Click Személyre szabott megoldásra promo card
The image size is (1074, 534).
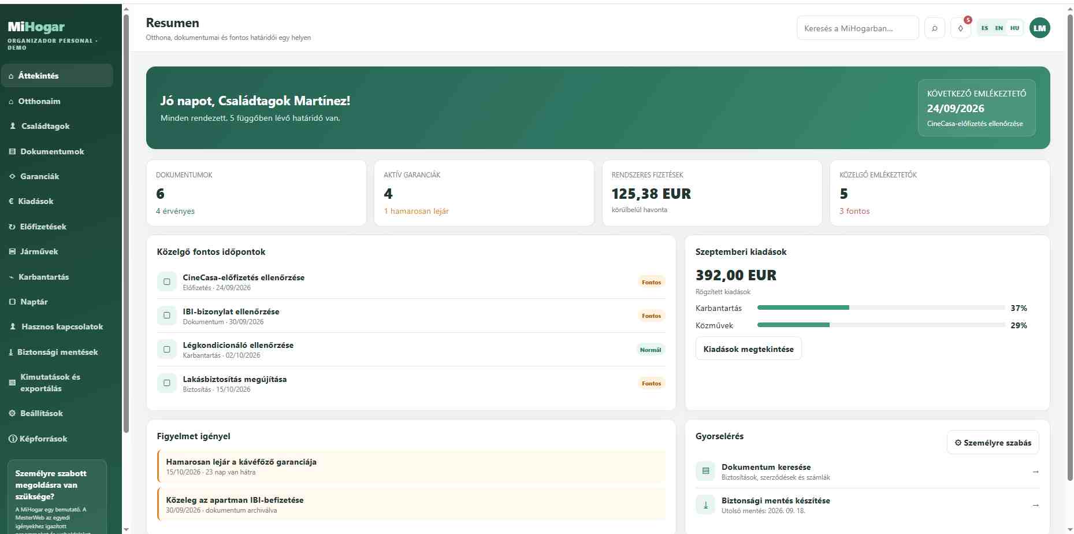coord(57,497)
